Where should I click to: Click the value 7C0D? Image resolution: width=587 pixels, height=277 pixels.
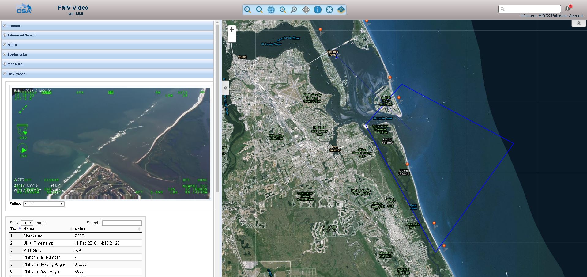click(79, 236)
